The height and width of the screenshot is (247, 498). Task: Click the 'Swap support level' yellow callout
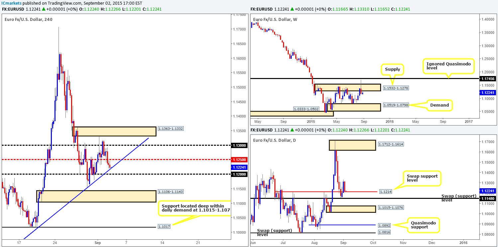click(x=422, y=179)
